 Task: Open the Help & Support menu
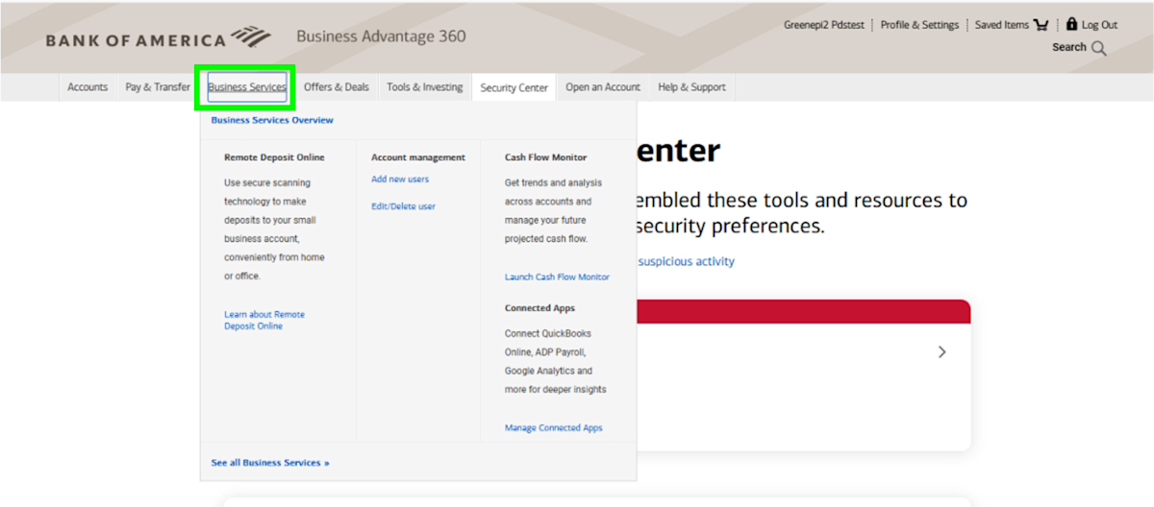click(691, 87)
